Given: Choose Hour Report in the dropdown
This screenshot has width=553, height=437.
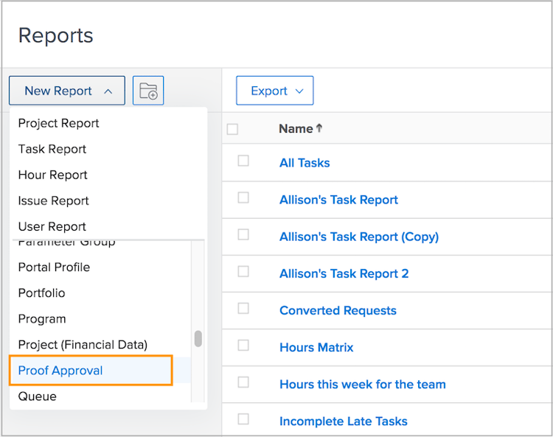Looking at the screenshot, I should tap(52, 175).
